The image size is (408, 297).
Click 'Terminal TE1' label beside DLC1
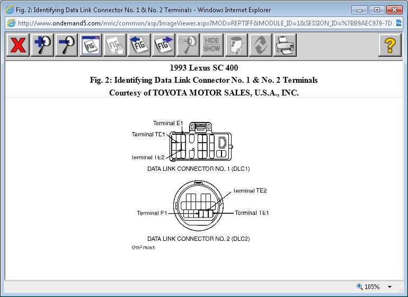pyautogui.click(x=148, y=134)
